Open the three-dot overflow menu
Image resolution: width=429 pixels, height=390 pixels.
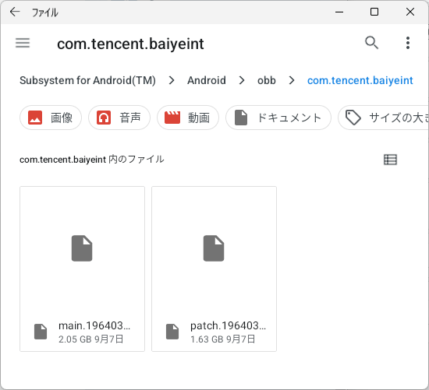(x=408, y=43)
